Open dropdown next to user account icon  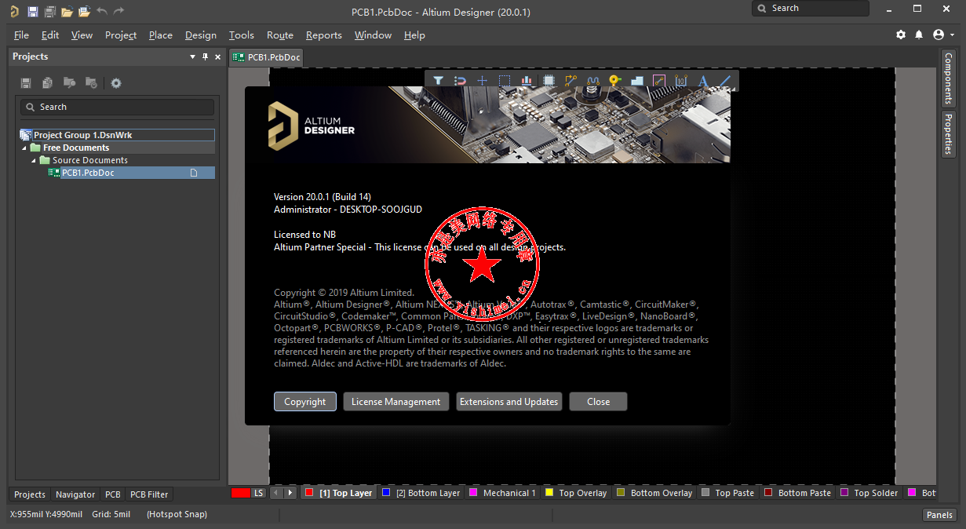click(x=953, y=35)
